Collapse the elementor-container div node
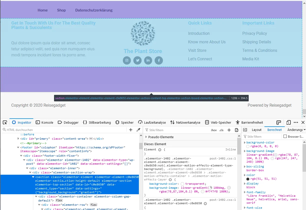This screenshot has height=210, width=306. coord(36,196)
